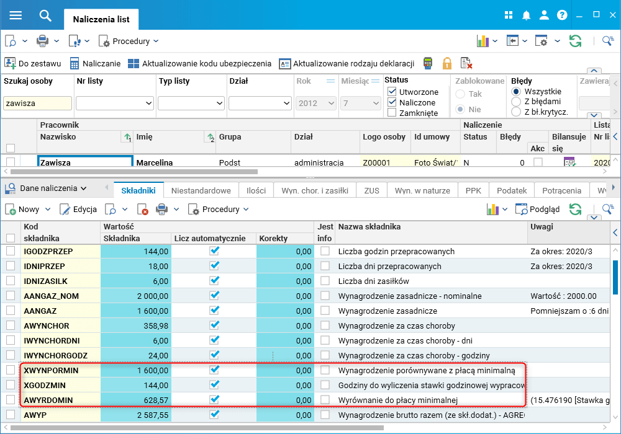Click the printer icon in components toolbar
Screen dimensions: 621x434
[160, 210]
